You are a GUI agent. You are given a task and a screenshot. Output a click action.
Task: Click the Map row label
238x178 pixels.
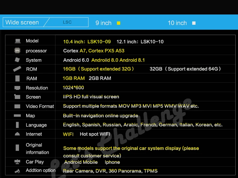point(30,116)
